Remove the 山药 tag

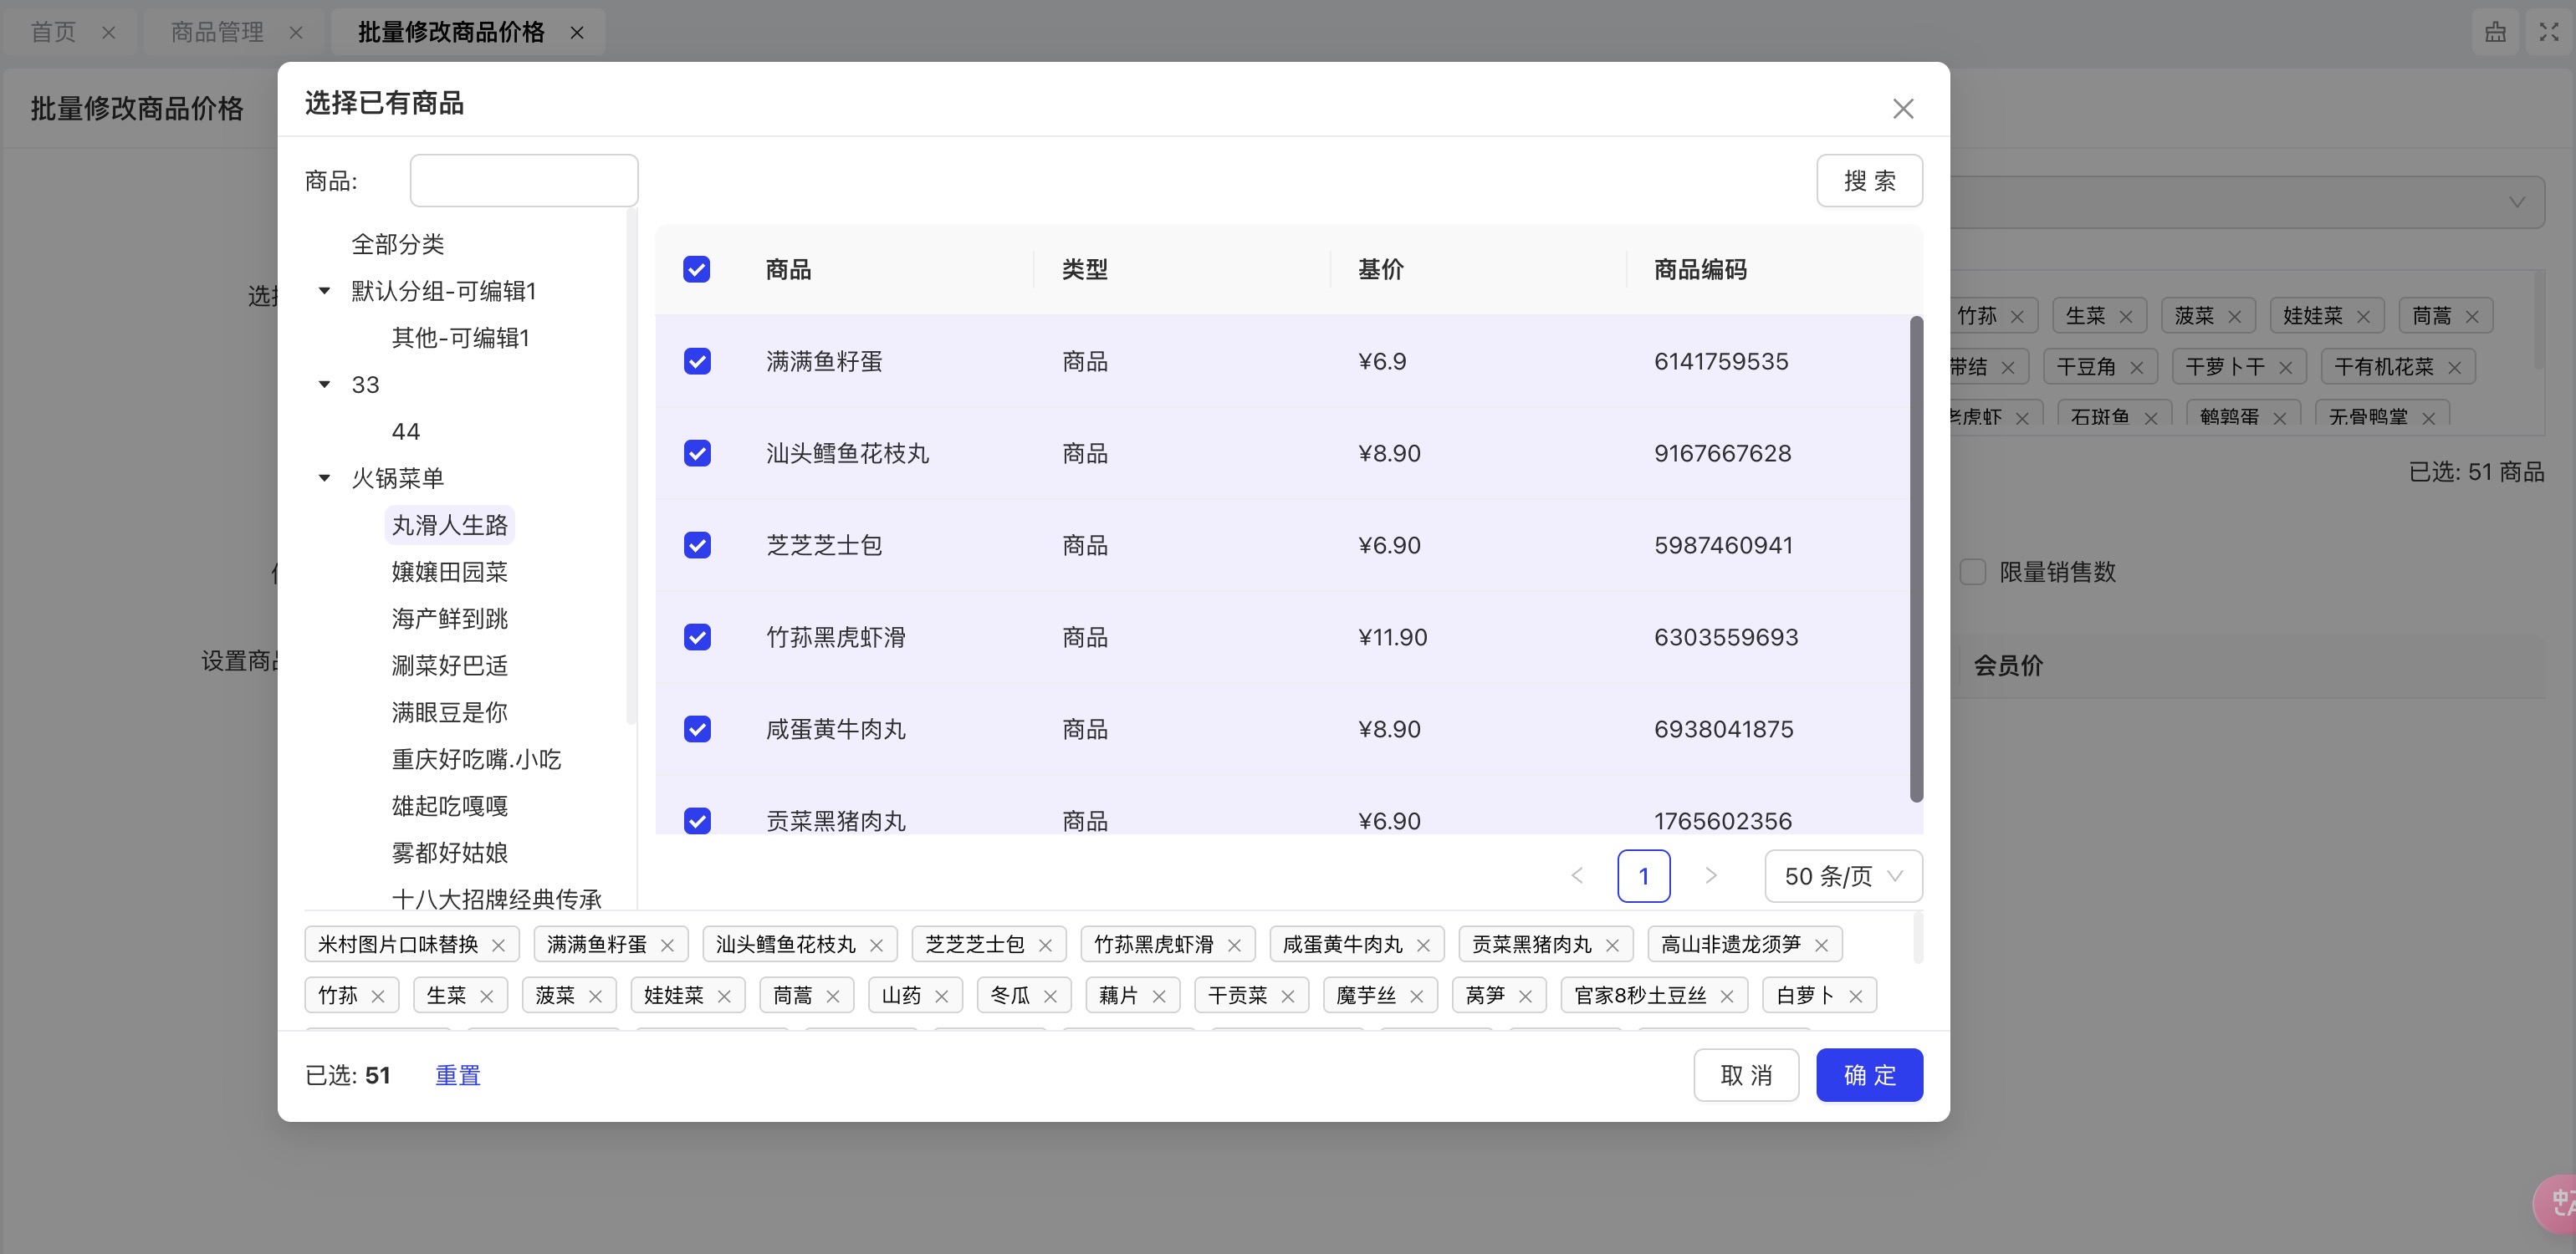coord(941,997)
